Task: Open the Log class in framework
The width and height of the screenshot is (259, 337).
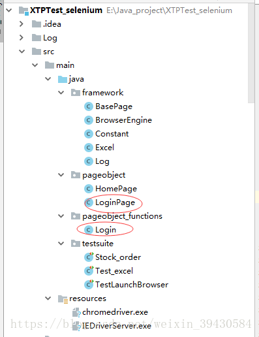Action: 102,161
